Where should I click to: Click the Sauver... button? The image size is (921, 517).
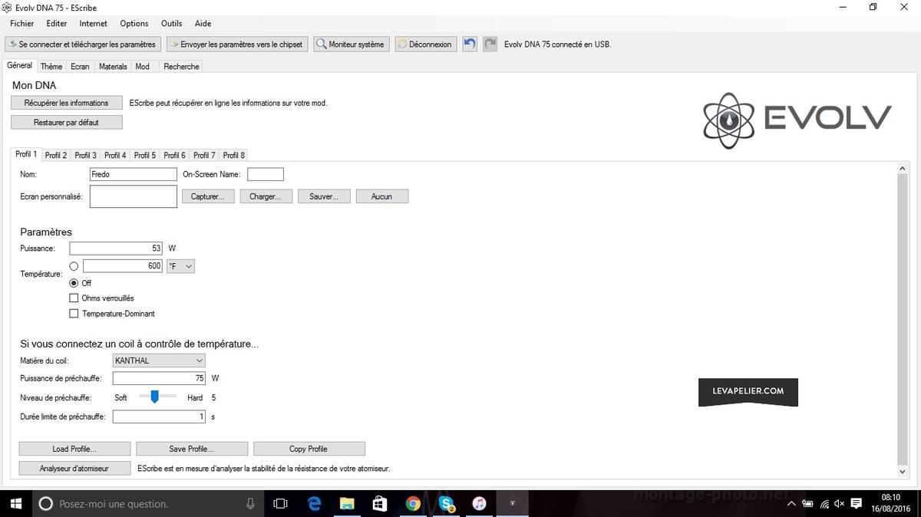point(324,196)
